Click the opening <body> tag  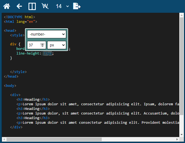(x=10, y=85)
